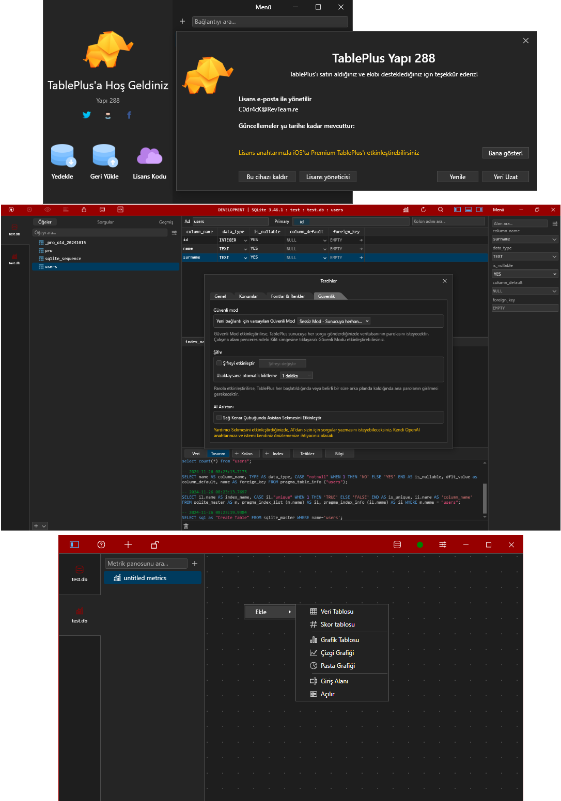
Task: Click the Metrik panosunu ara search field
Action: click(146, 564)
